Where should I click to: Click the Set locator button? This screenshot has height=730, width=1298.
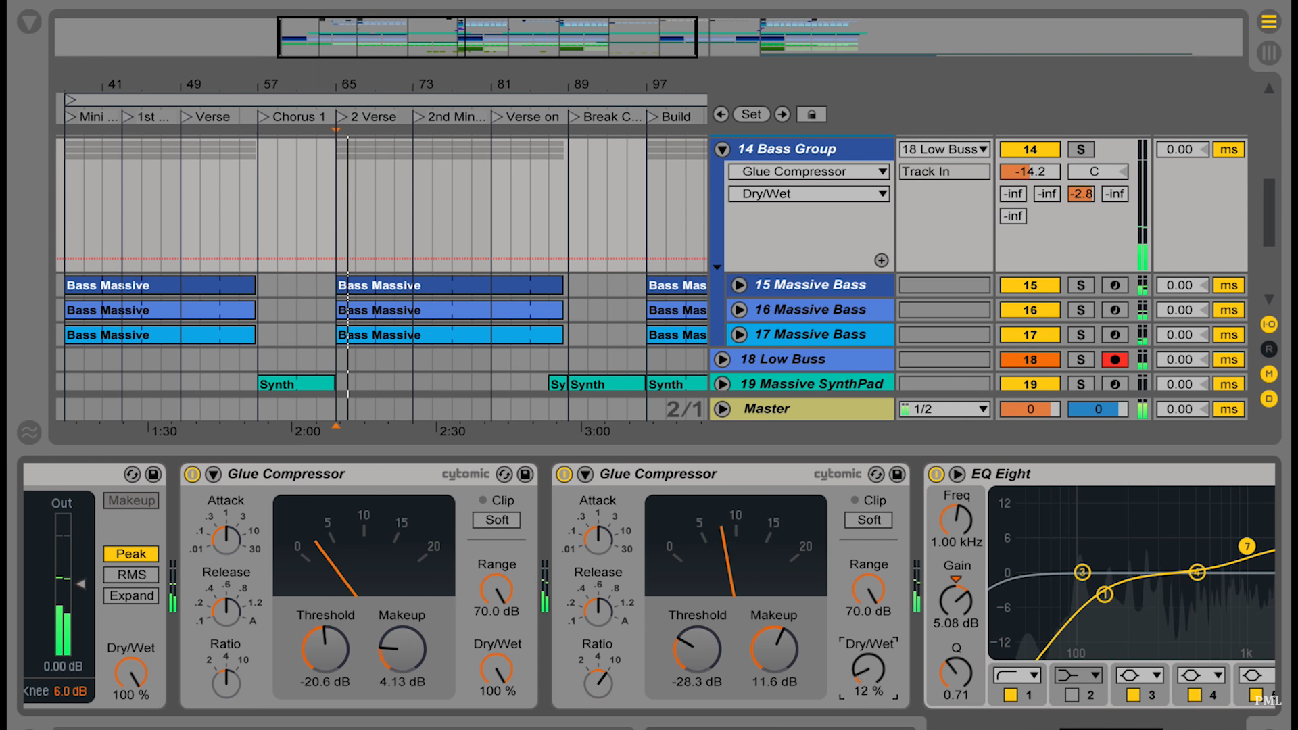coord(751,114)
